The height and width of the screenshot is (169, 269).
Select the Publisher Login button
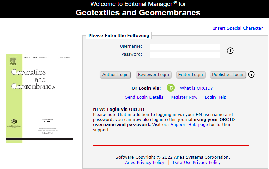click(227, 75)
